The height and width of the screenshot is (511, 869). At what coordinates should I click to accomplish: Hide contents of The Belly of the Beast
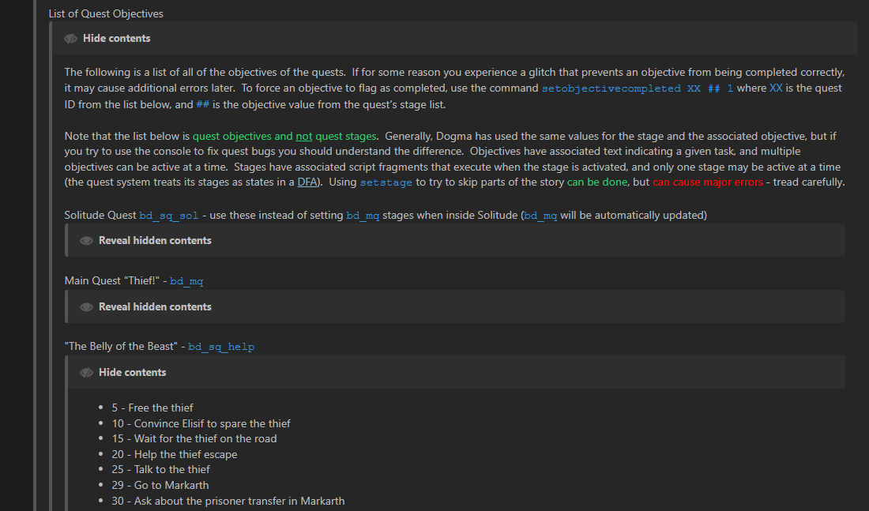point(132,373)
